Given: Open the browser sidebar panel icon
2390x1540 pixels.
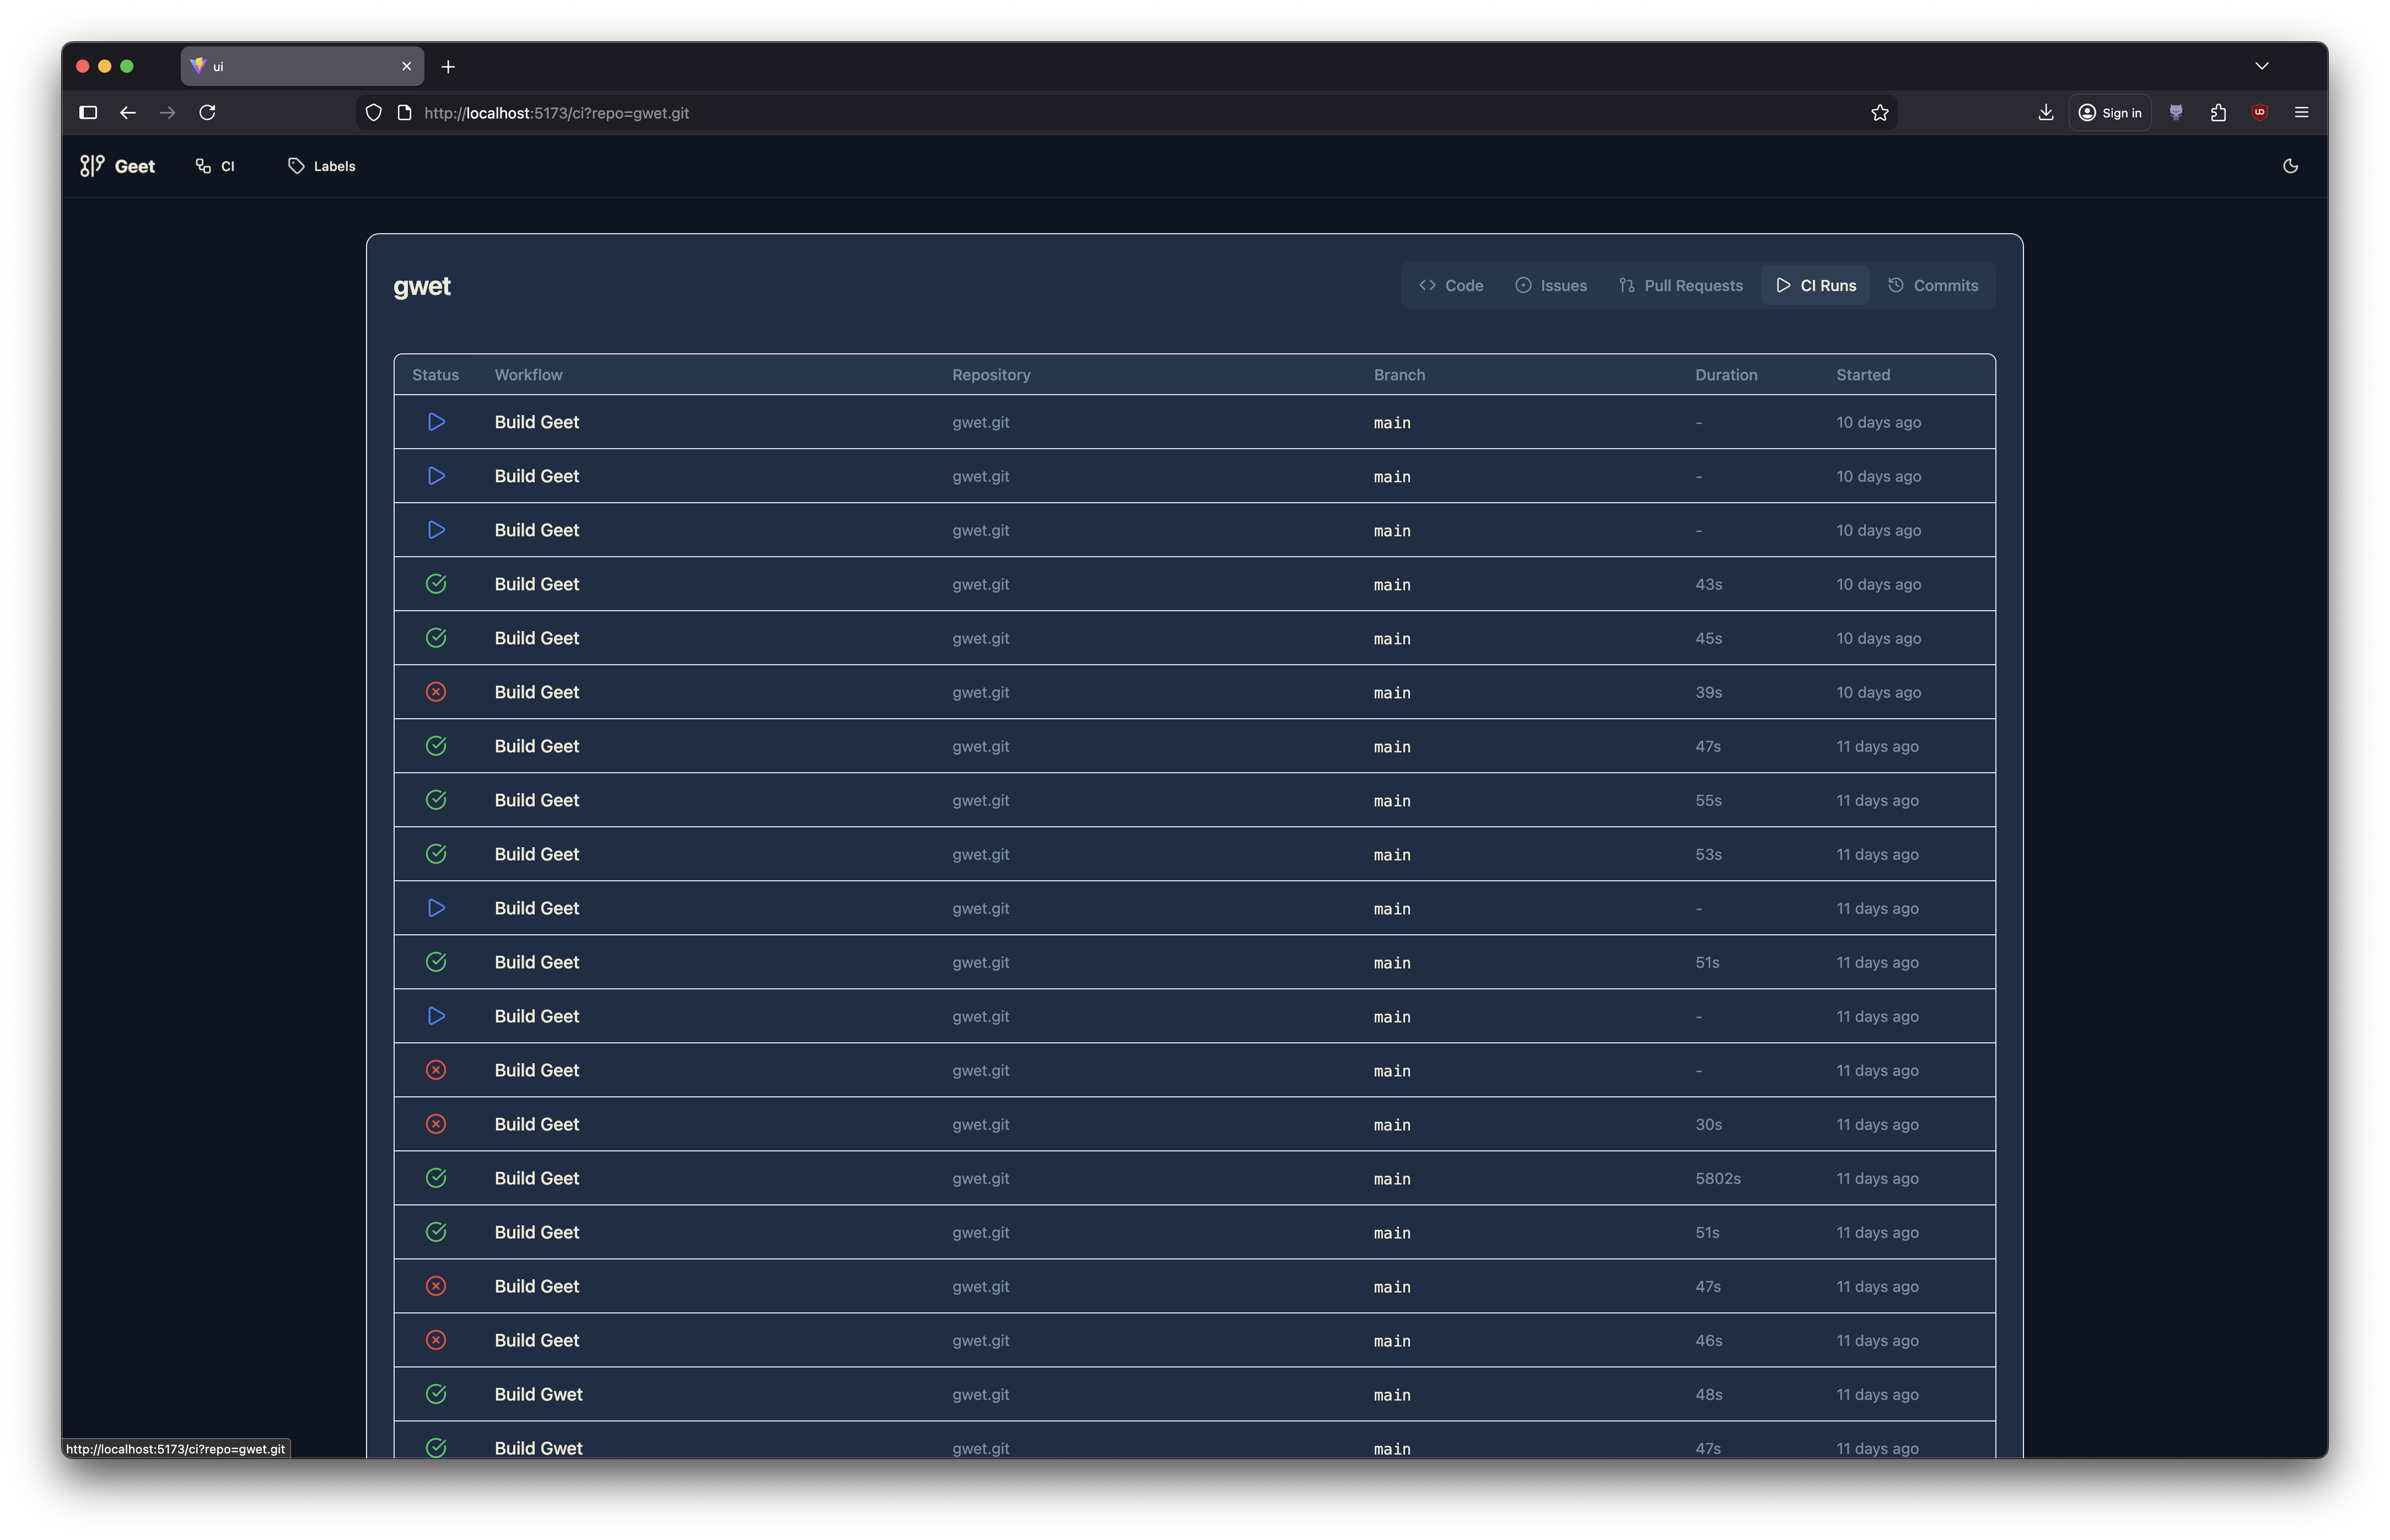Looking at the screenshot, I should coord(88,113).
